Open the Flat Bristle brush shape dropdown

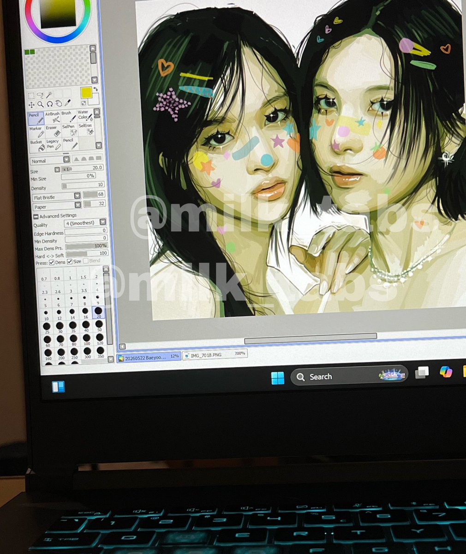(x=56, y=197)
